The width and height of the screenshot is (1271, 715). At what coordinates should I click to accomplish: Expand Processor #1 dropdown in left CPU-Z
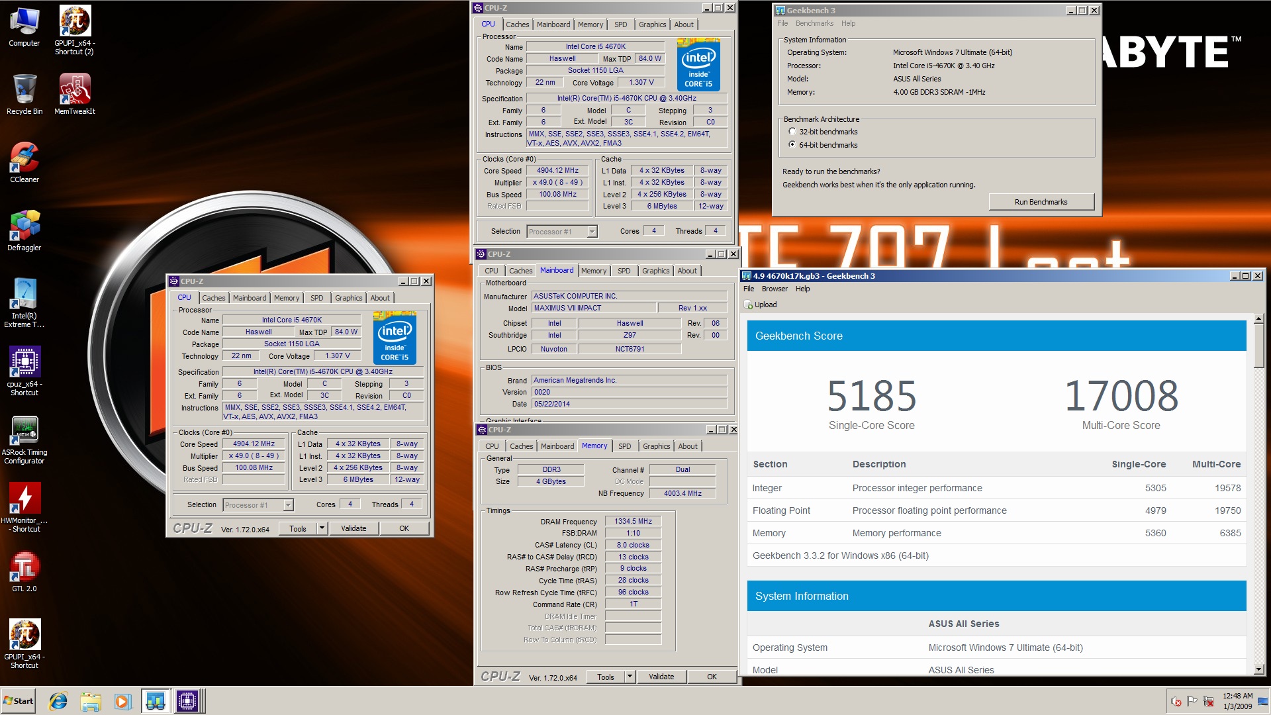[288, 505]
